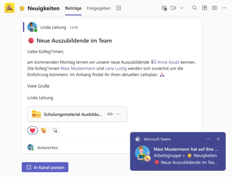Click the small avatar next to Antworten
The height and width of the screenshot is (177, 232).
pyautogui.click(x=30, y=147)
